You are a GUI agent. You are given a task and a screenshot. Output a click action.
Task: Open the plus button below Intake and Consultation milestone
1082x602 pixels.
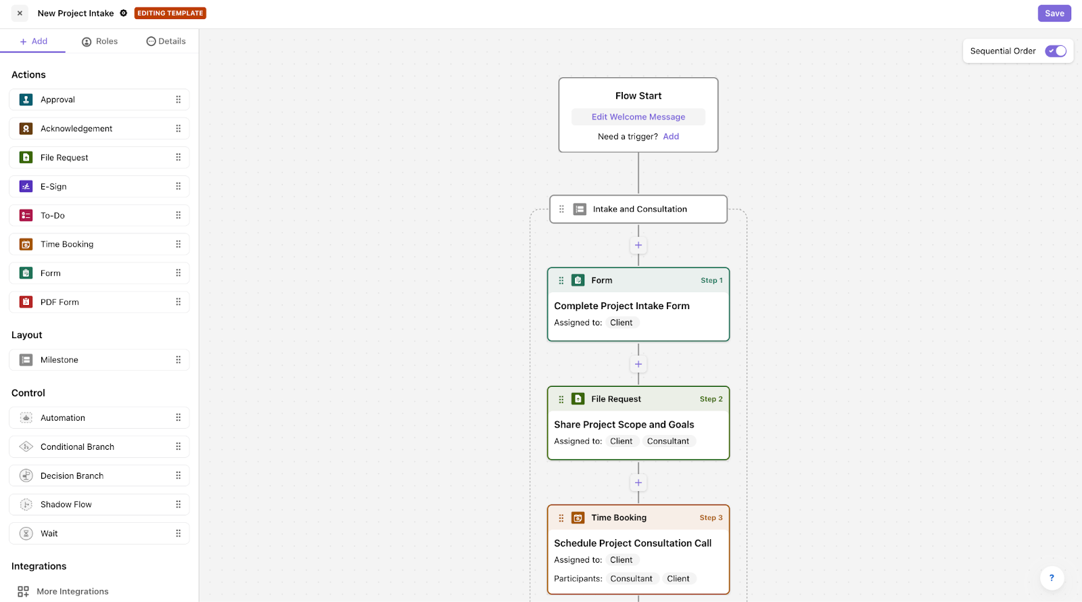[x=638, y=245]
